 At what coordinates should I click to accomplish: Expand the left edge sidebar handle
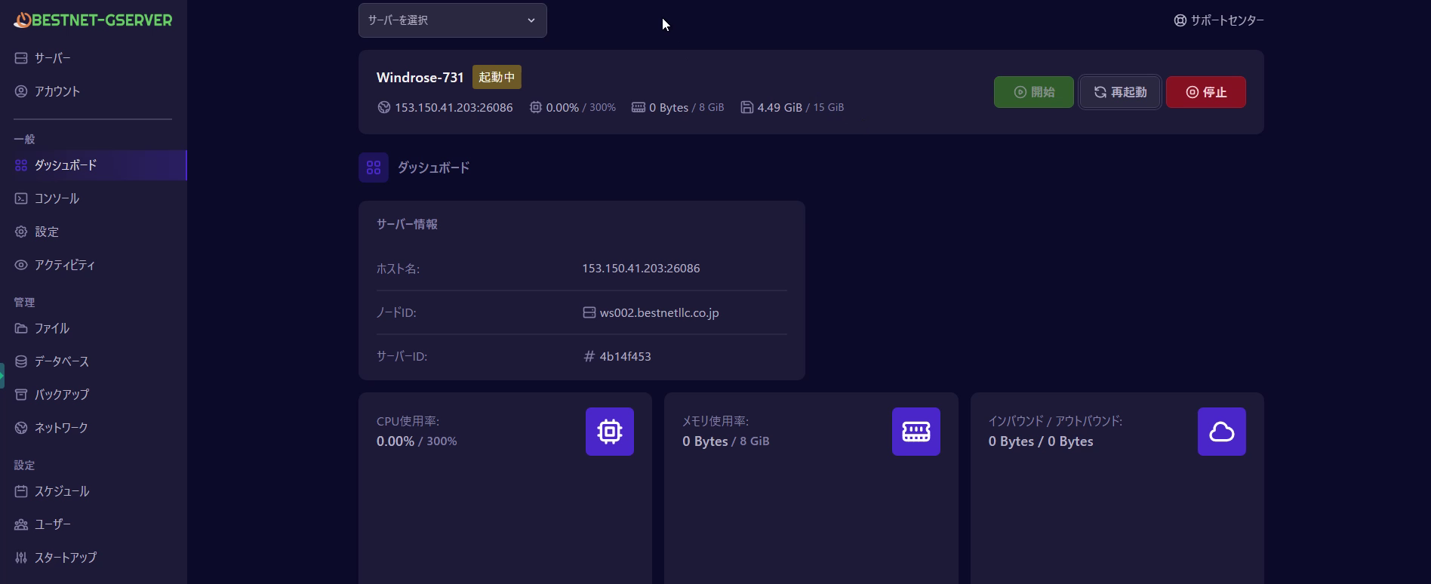pyautogui.click(x=2, y=375)
